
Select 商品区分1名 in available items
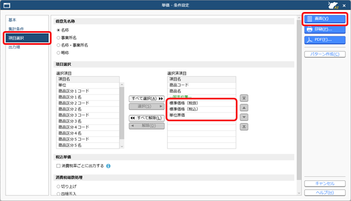(88, 97)
